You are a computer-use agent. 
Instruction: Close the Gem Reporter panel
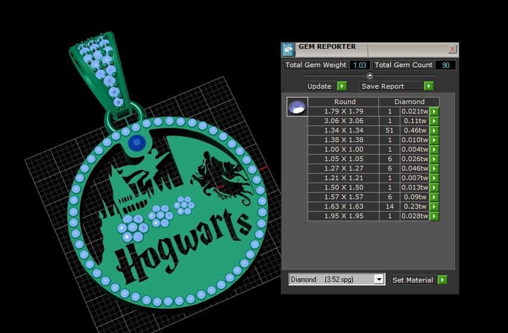(452, 49)
